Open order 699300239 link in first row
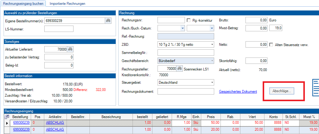This screenshot has width=319, height=134. (x=21, y=123)
